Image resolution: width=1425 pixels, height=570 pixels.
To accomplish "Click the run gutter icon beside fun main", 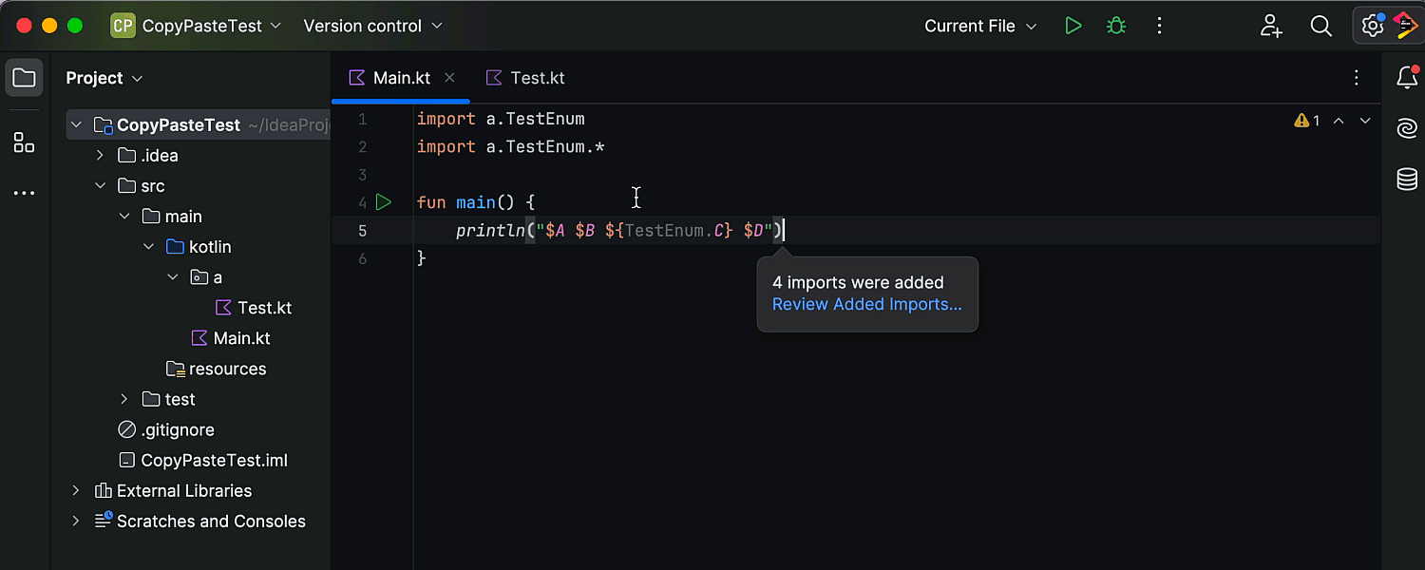I will 384,202.
